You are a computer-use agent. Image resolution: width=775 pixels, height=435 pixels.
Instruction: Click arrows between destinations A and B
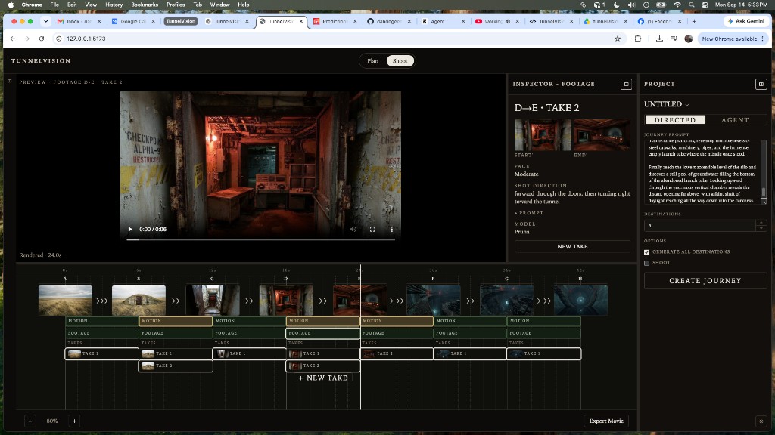click(102, 301)
